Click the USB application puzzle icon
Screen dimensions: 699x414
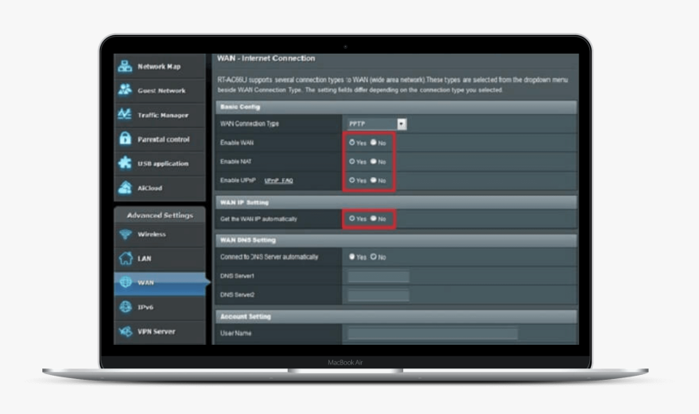(x=125, y=163)
